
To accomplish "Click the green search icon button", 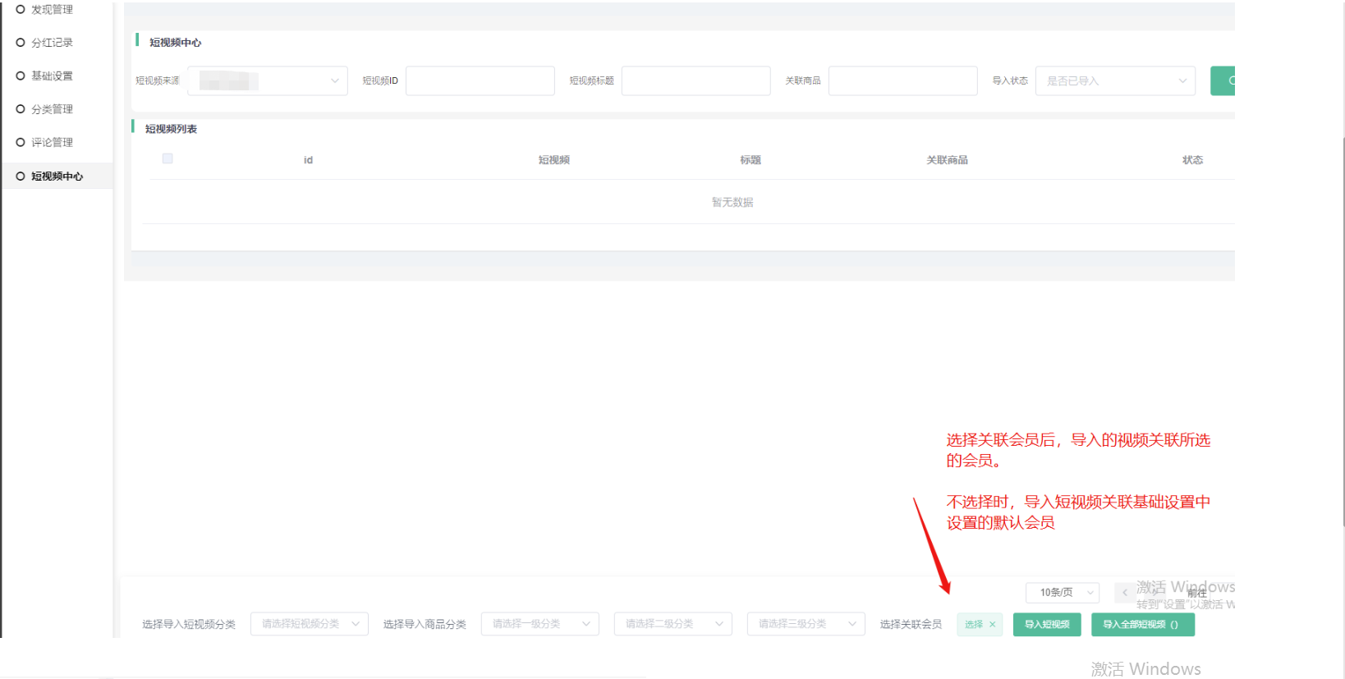I will click(x=1223, y=80).
